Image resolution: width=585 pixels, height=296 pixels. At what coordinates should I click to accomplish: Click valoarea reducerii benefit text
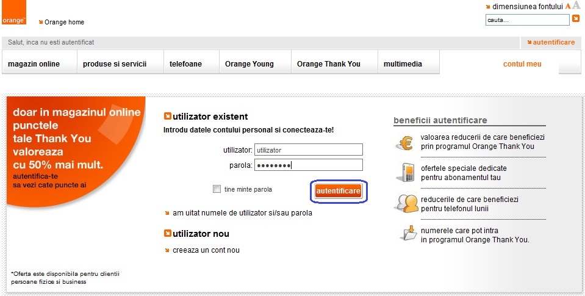tap(483, 142)
